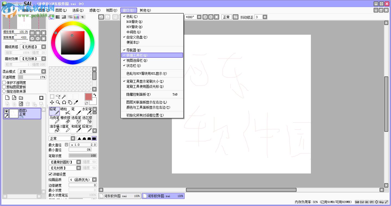The image size is (391, 206).
Task: Toggle the 剪贴图层蒙板 checkbox
Action: tap(4, 87)
